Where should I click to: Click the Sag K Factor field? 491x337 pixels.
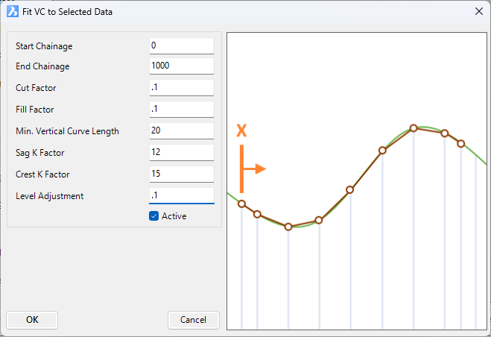coord(182,152)
